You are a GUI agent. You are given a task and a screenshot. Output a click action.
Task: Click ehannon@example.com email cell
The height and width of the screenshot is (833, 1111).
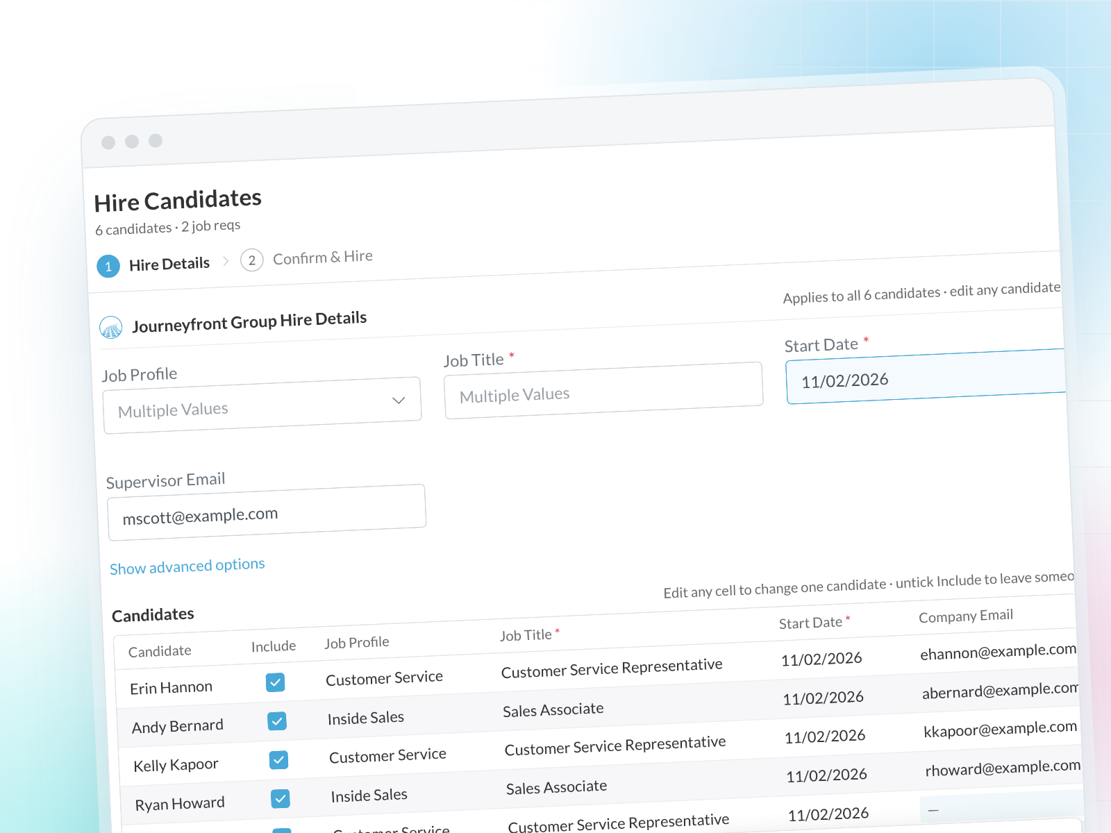point(999,651)
